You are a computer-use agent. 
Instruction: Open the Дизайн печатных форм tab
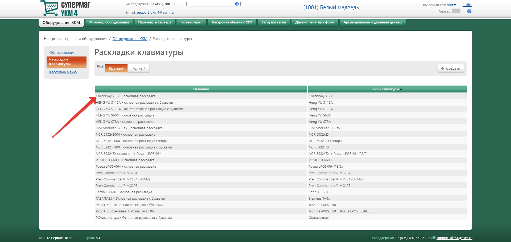coord(315,22)
